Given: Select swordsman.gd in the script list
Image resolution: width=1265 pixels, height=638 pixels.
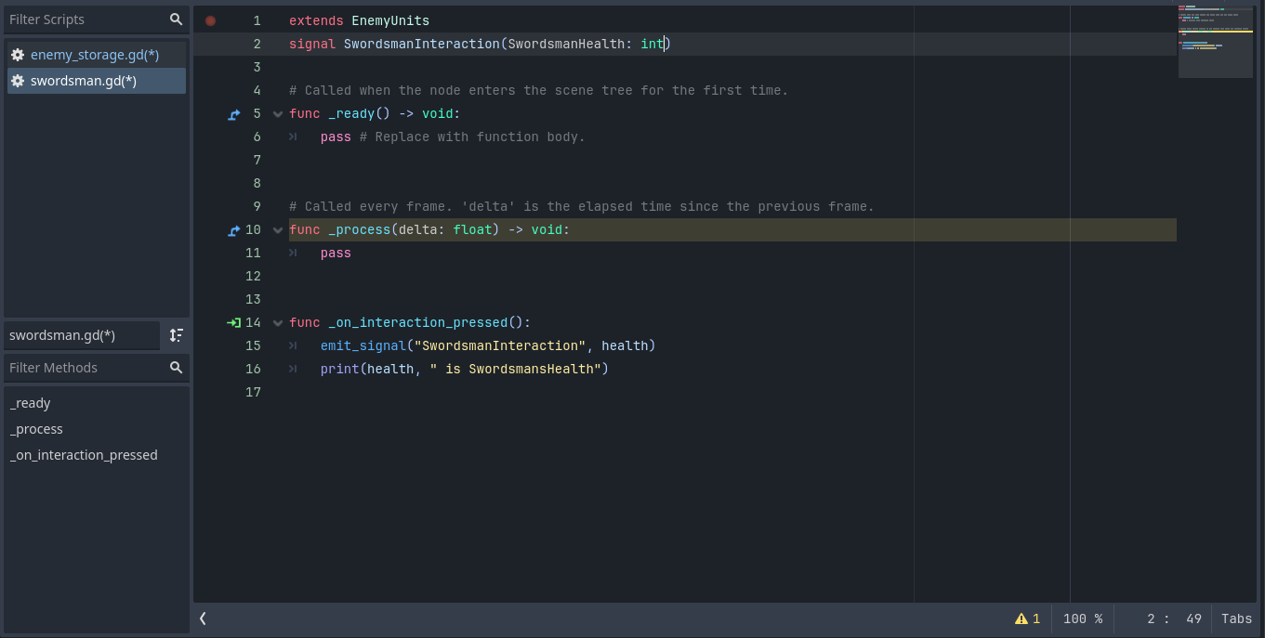Looking at the screenshot, I should 84,81.
